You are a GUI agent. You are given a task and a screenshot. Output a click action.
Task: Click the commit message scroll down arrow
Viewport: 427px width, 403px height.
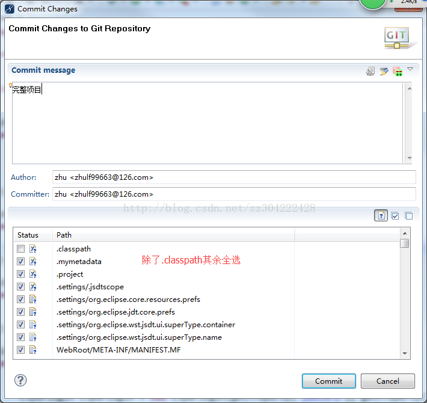pos(410,158)
